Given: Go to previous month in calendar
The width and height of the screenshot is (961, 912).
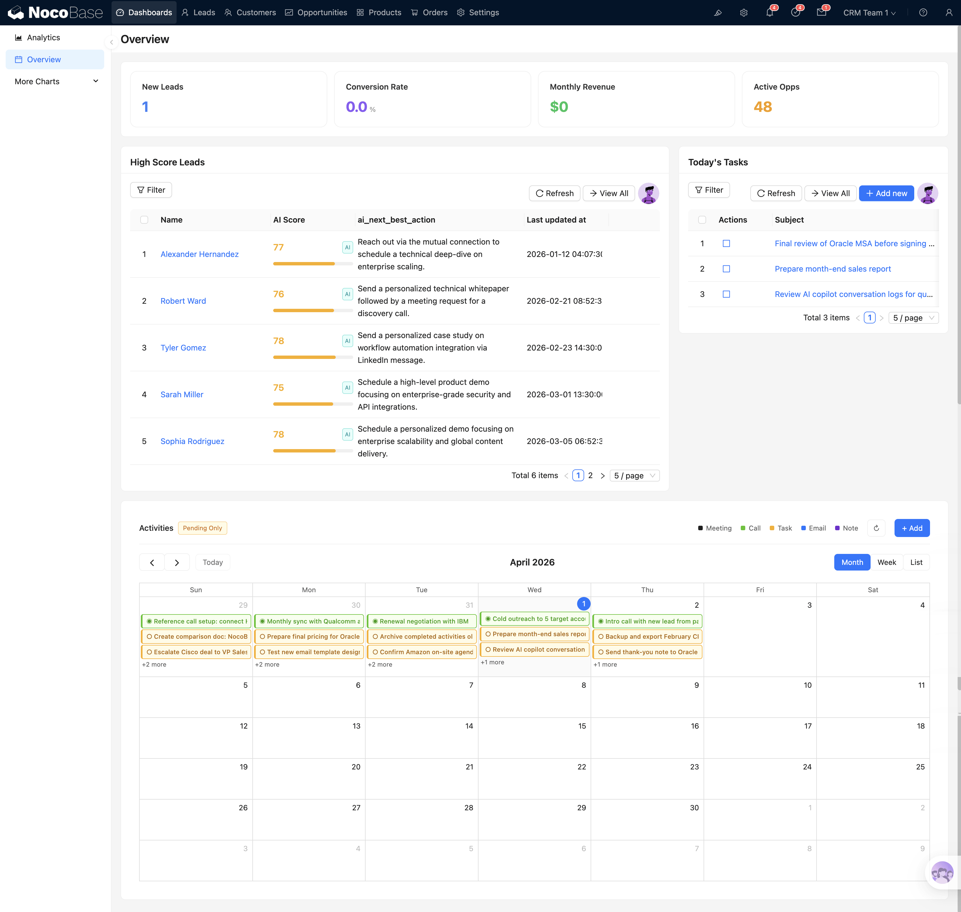Looking at the screenshot, I should tap(152, 562).
